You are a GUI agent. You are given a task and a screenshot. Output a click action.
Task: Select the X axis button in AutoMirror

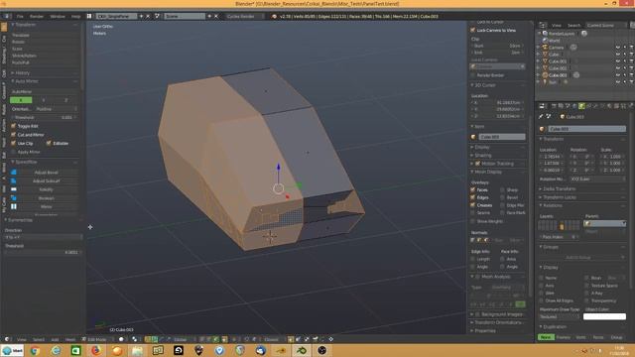[21, 100]
